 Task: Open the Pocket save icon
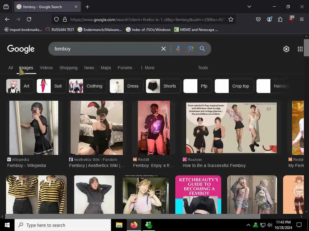(258, 19)
